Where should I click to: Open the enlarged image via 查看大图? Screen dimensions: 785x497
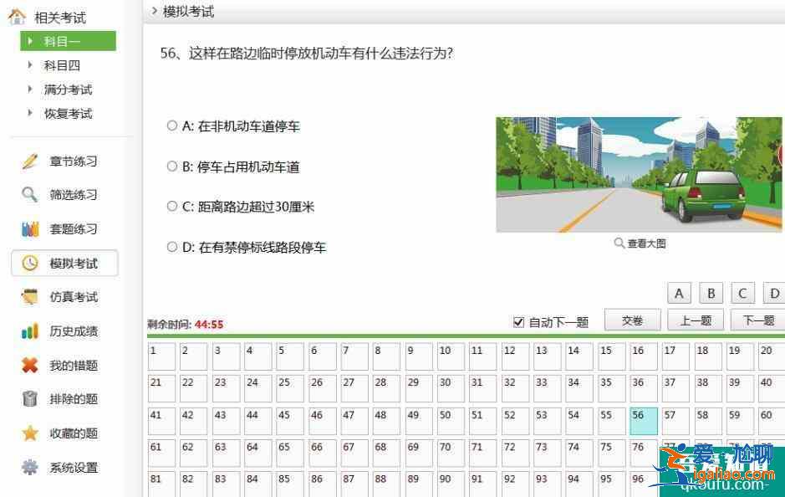click(640, 243)
